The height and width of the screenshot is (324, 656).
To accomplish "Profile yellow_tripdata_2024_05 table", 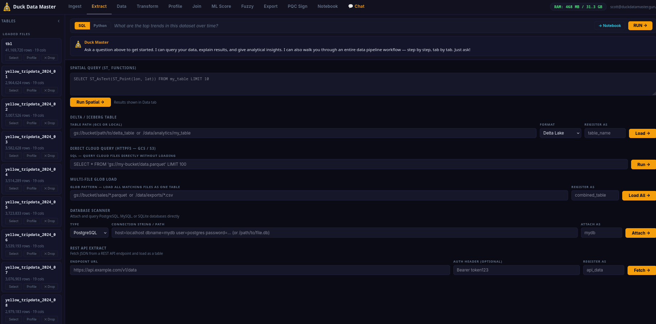I will 32,221.
